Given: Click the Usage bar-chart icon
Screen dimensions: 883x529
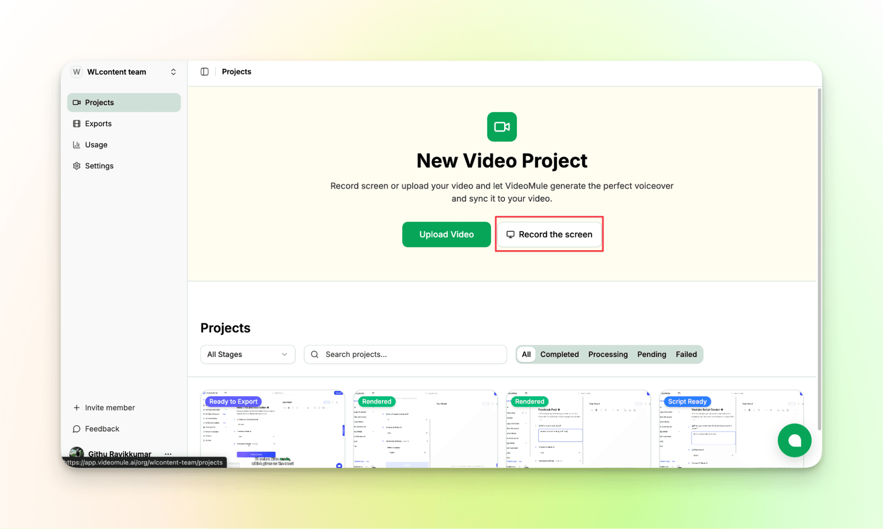Looking at the screenshot, I should pyautogui.click(x=77, y=145).
